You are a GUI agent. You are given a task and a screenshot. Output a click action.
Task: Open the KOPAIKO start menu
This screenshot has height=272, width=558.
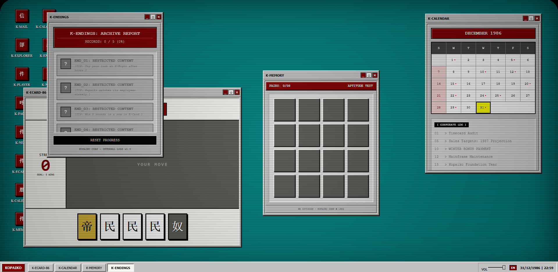pos(13,268)
